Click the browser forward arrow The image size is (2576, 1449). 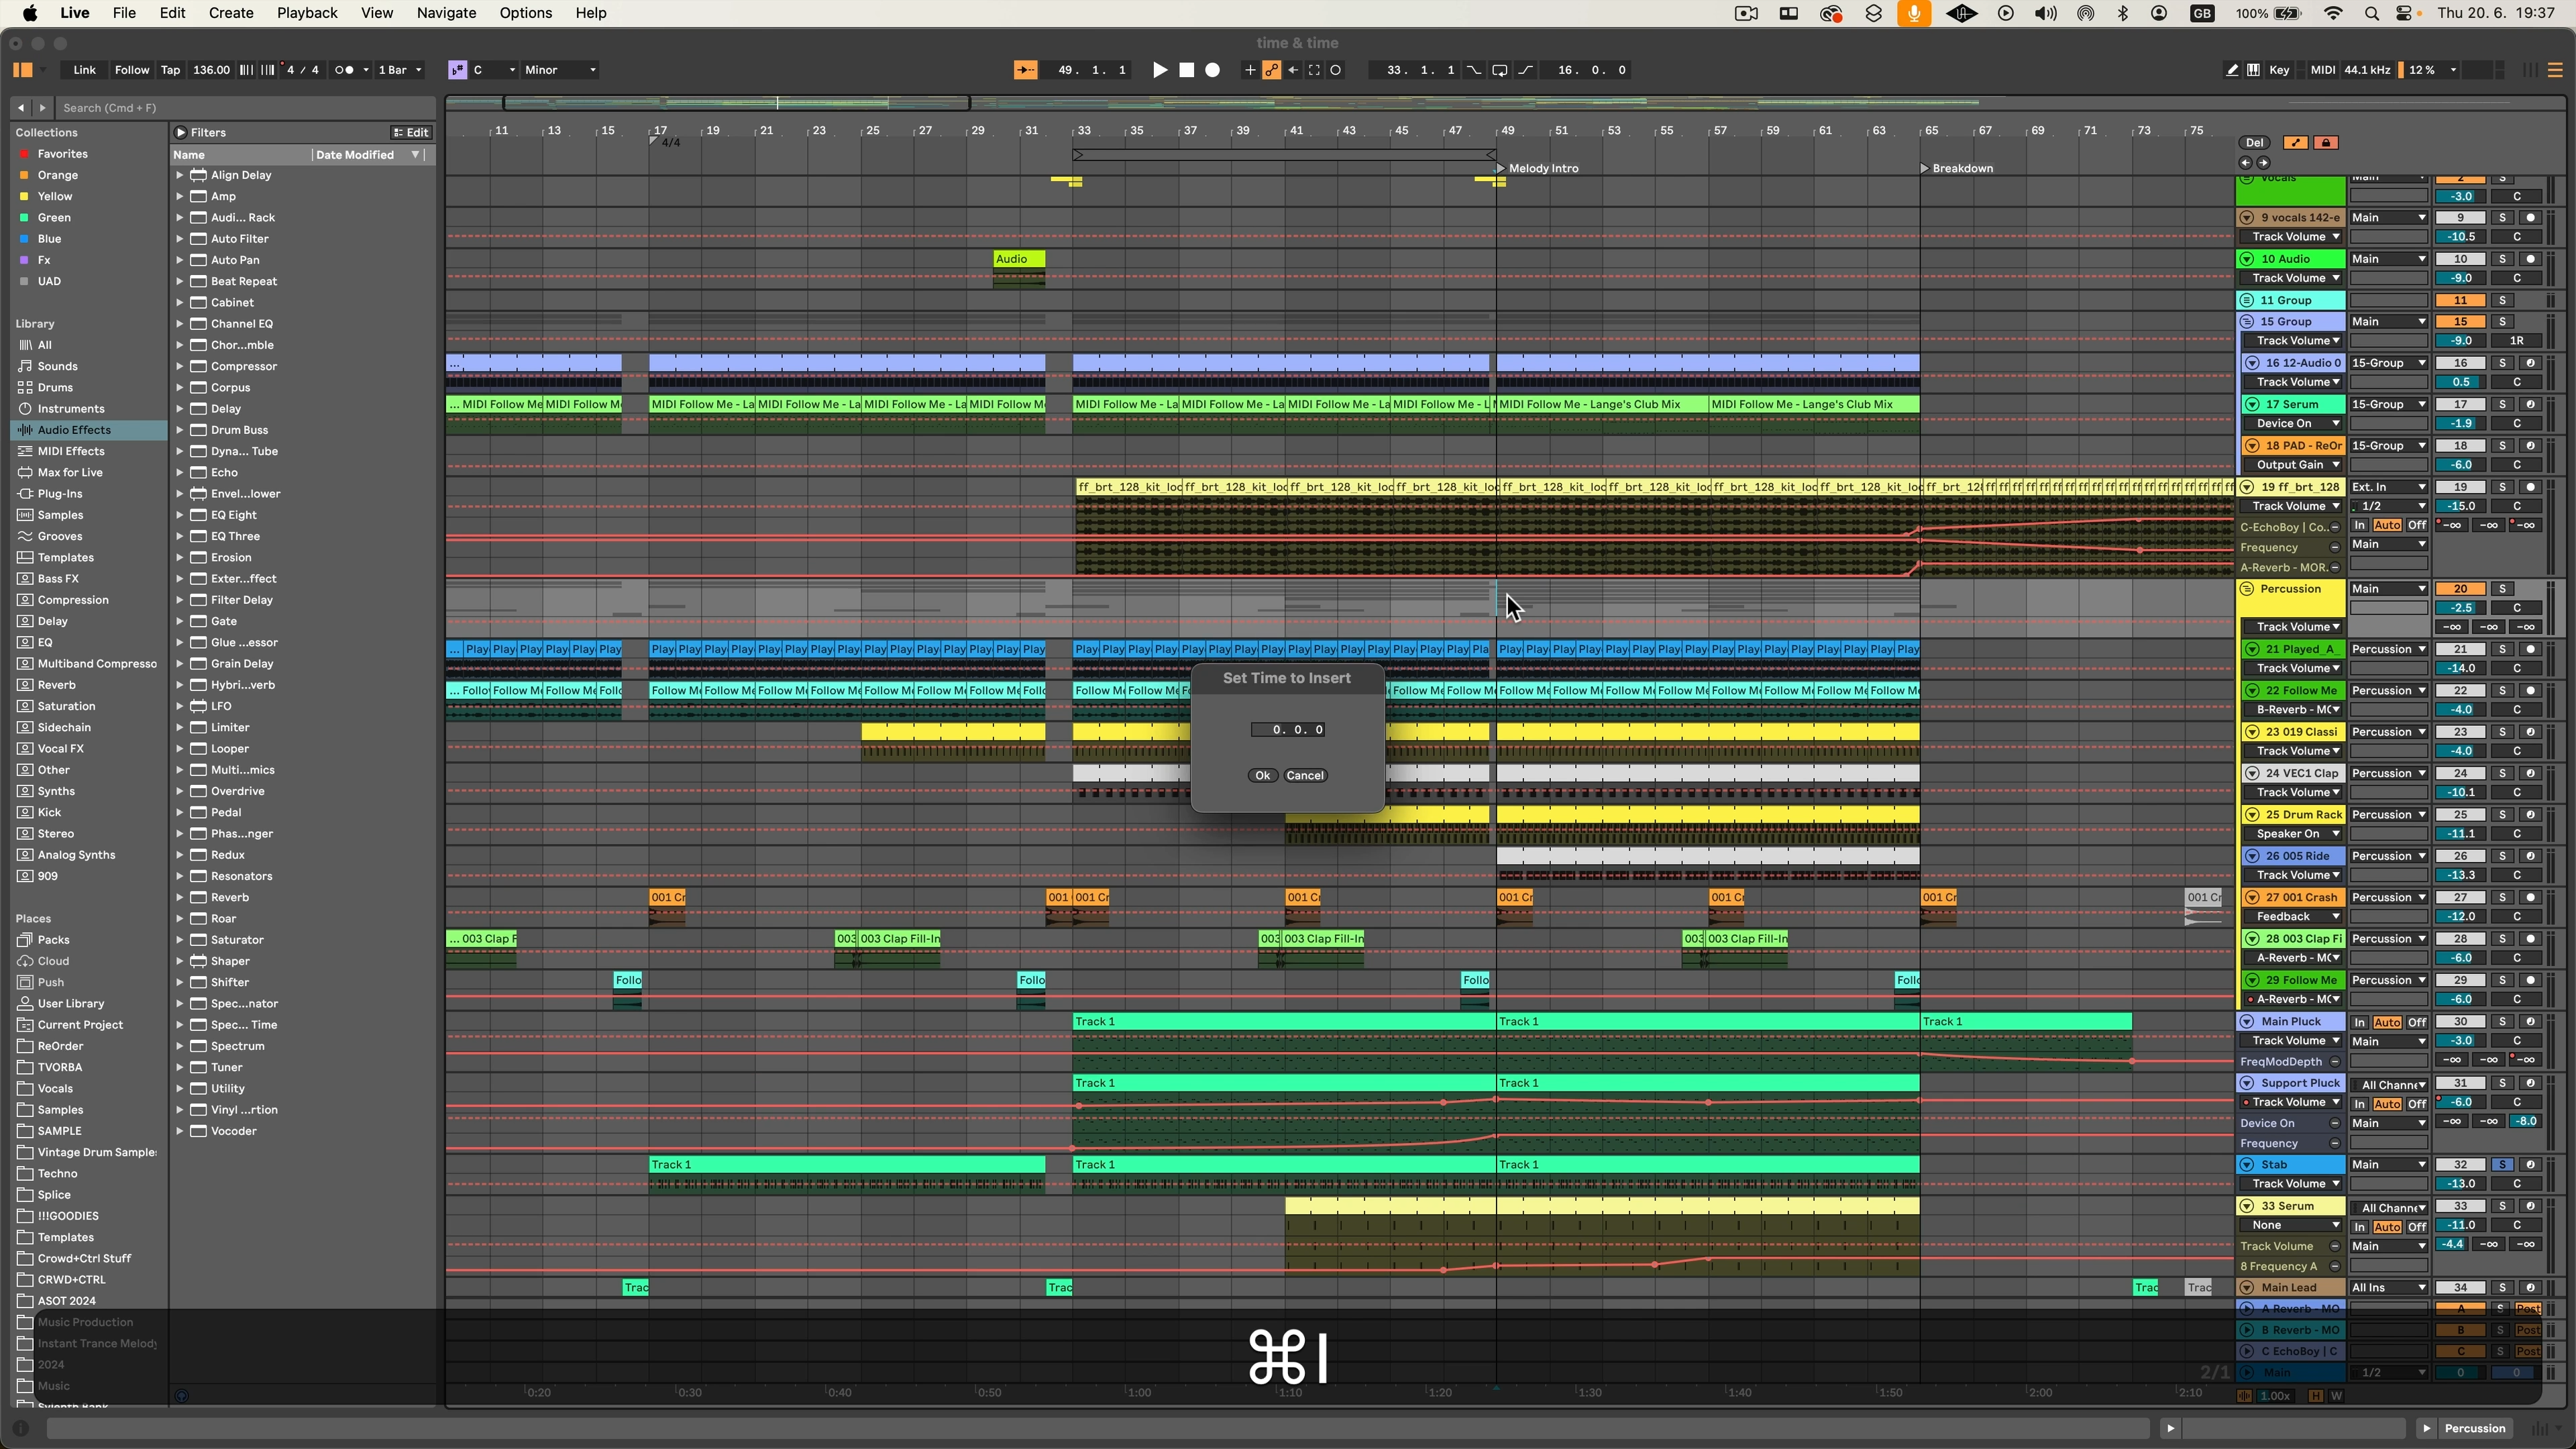tap(42, 108)
